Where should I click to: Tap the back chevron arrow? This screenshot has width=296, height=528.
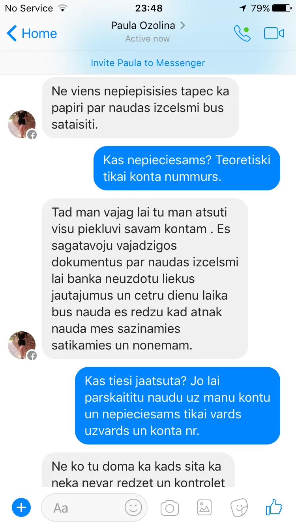click(12, 34)
